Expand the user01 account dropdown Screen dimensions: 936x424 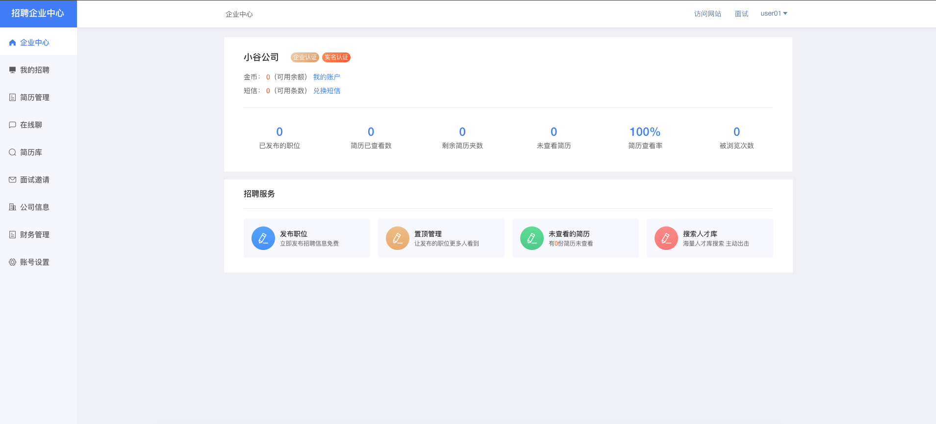click(774, 14)
